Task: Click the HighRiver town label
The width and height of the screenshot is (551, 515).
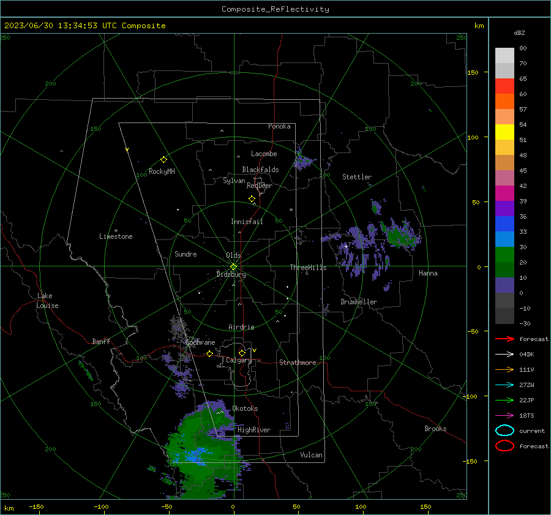Action: coord(254,430)
